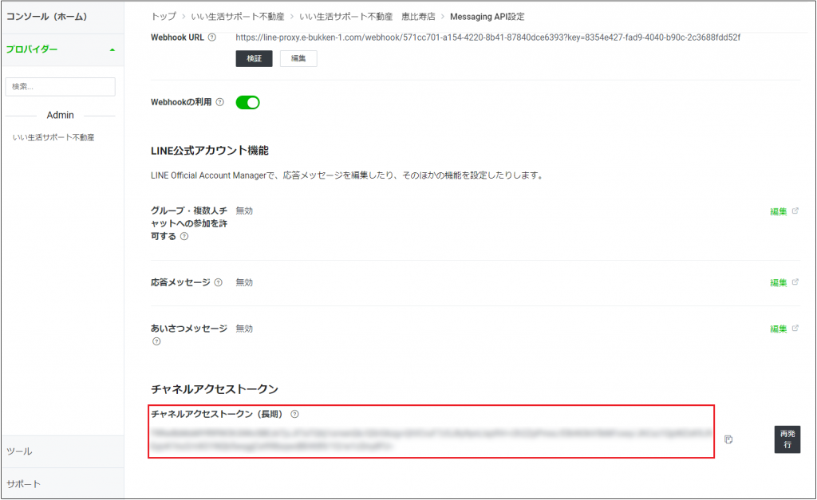Click the help icon under あいさつメッセージ

[x=156, y=341]
